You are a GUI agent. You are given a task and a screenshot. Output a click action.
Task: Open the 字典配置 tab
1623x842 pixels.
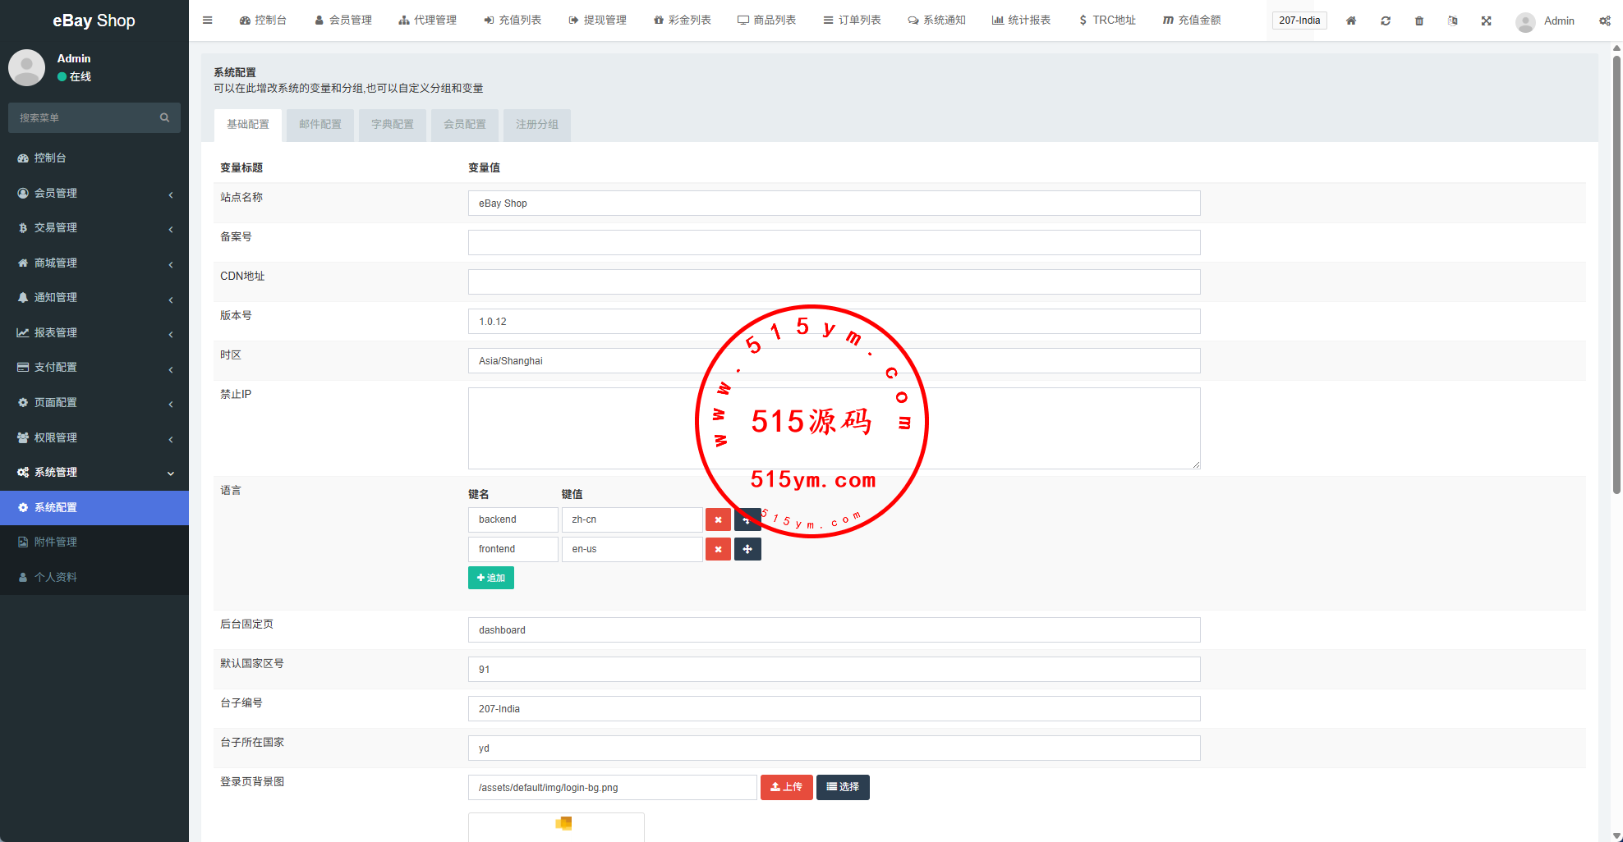click(x=392, y=125)
